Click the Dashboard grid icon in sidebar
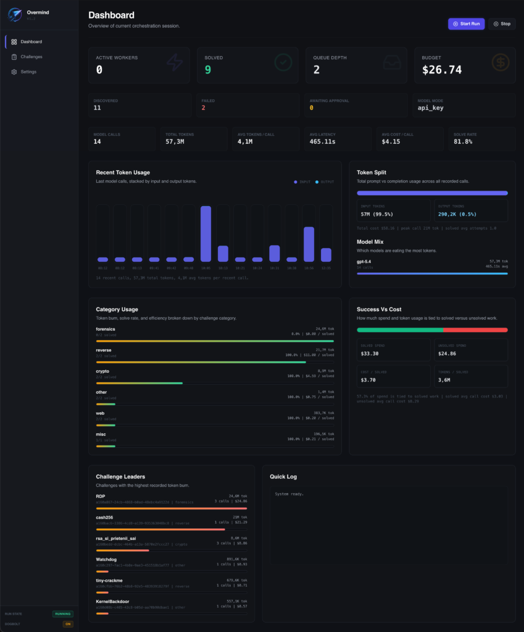This screenshot has width=524, height=632. coord(14,42)
